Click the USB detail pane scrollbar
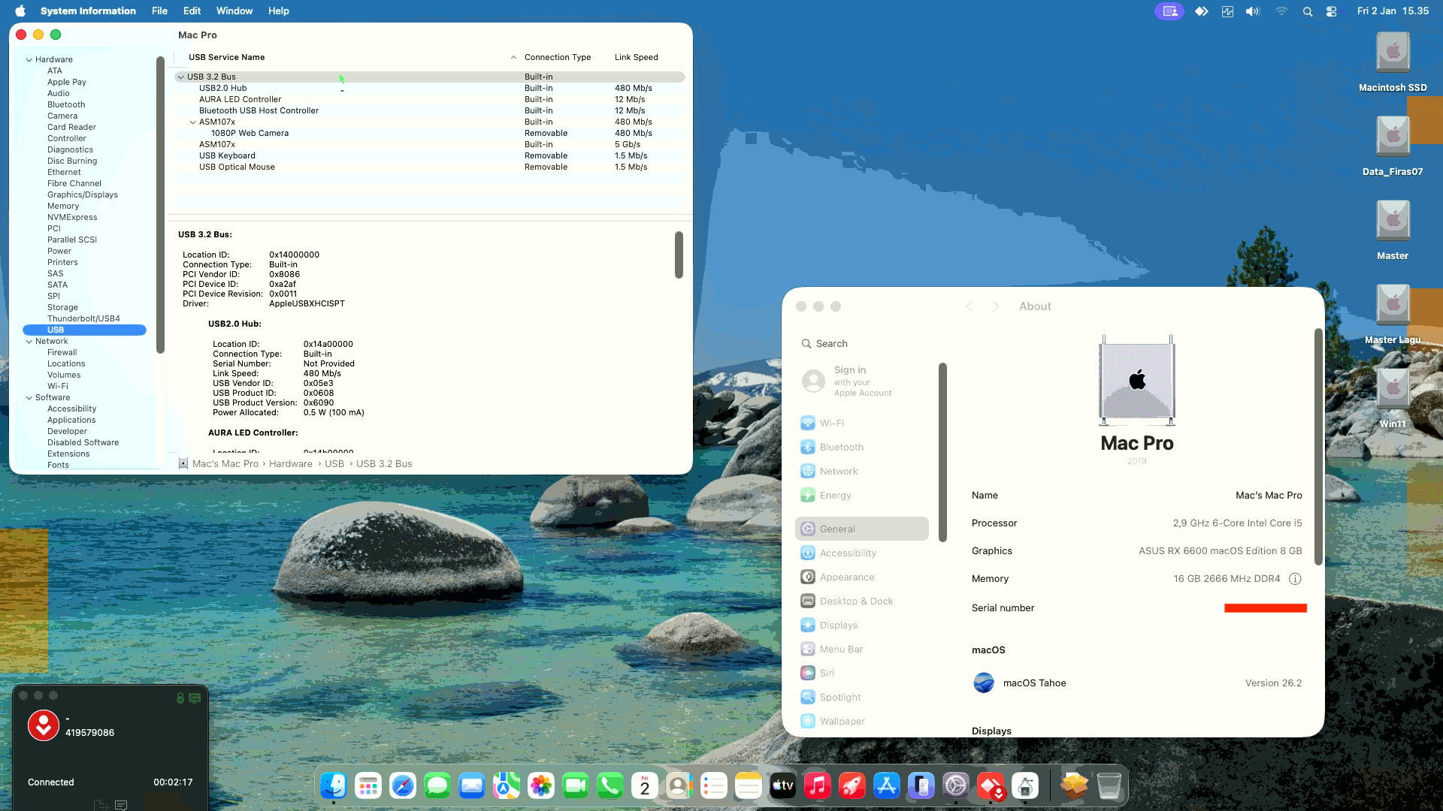This screenshot has width=1443, height=811. [679, 255]
